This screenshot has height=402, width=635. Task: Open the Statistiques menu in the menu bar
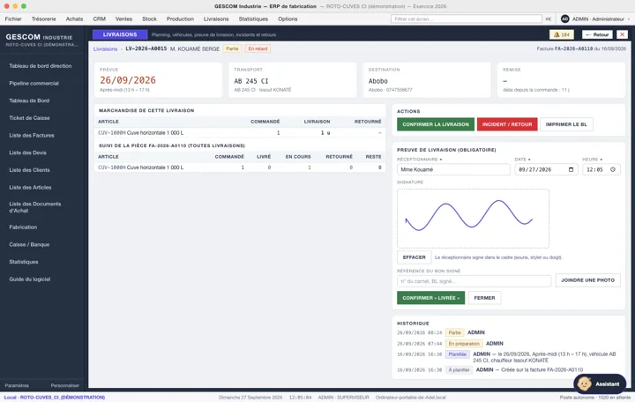tap(253, 19)
